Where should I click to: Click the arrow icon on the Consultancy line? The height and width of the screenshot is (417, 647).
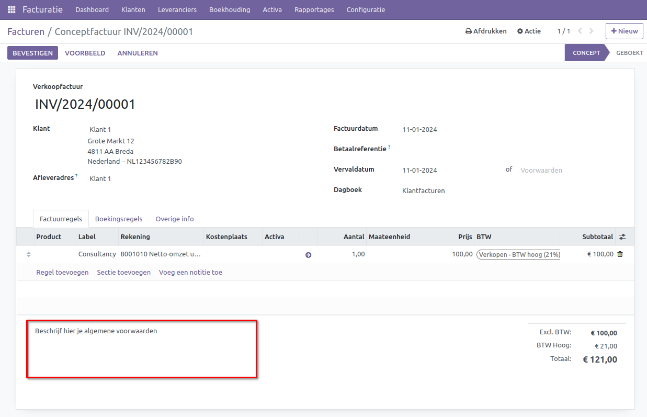[x=308, y=255]
